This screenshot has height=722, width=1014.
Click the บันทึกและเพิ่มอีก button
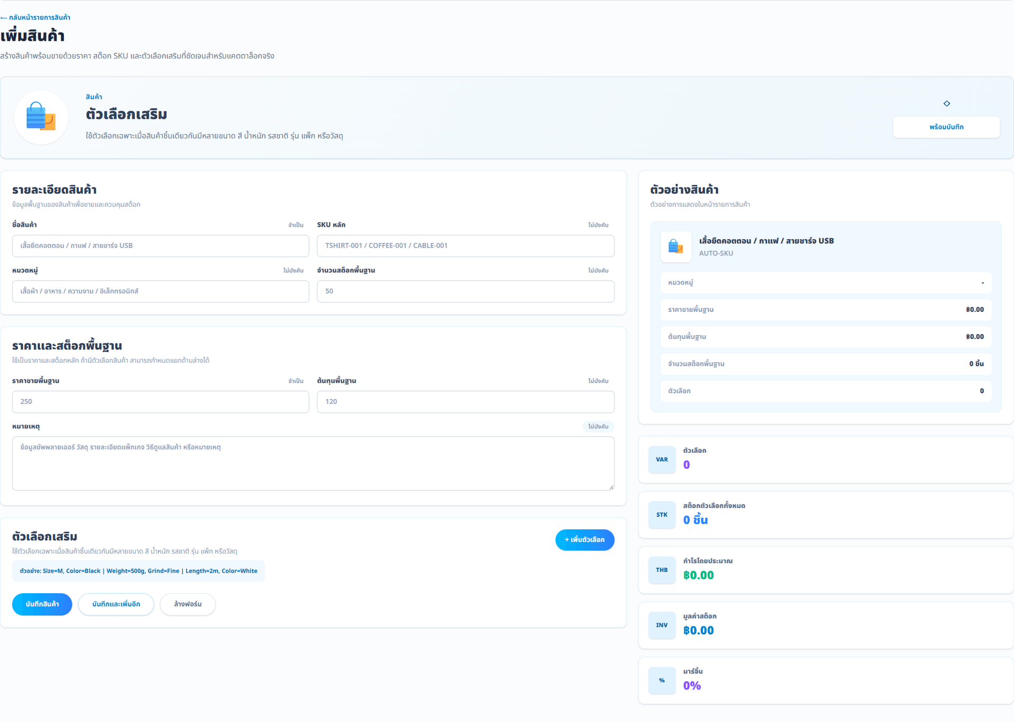tap(116, 604)
